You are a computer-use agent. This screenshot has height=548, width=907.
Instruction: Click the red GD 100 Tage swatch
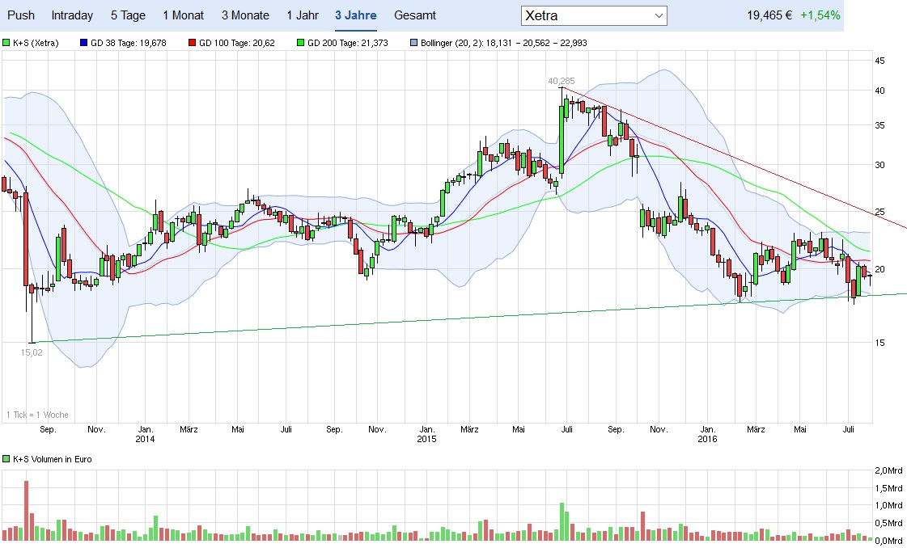(192, 43)
